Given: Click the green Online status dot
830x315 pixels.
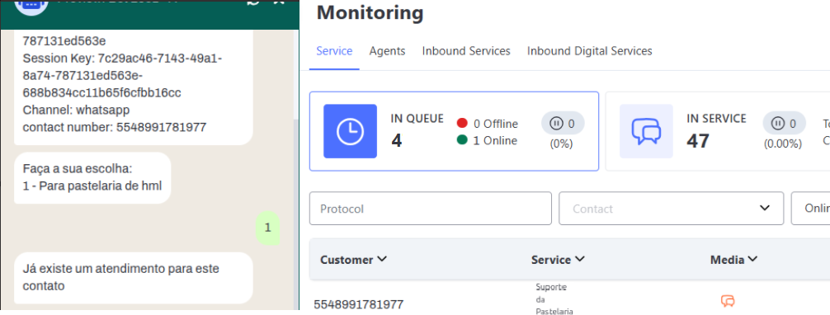Looking at the screenshot, I should [x=461, y=140].
